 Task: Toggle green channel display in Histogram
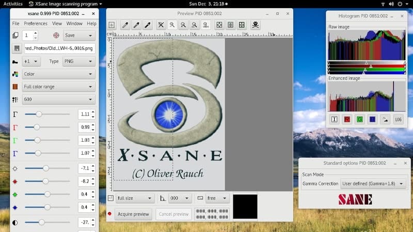[359, 120]
